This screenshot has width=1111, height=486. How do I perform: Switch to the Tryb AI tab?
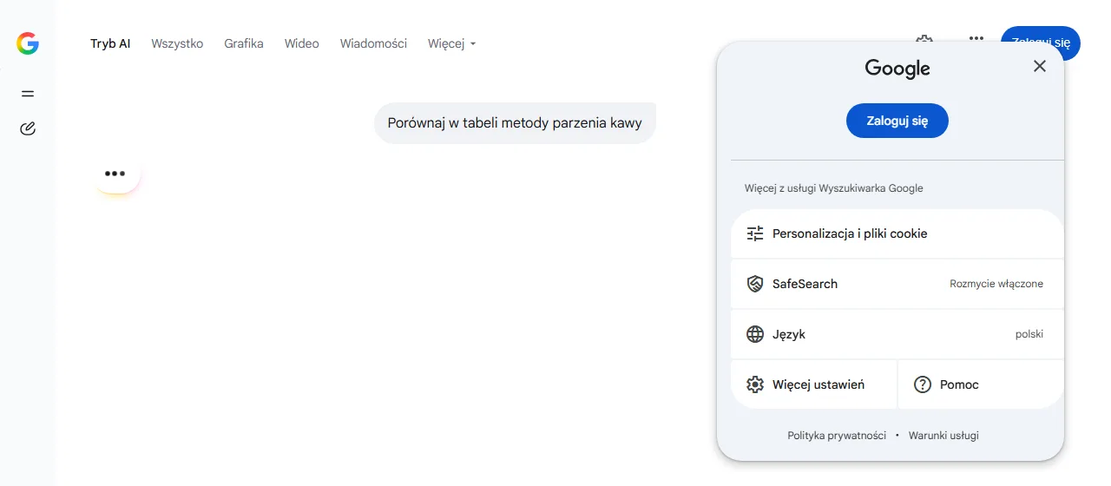pos(110,43)
